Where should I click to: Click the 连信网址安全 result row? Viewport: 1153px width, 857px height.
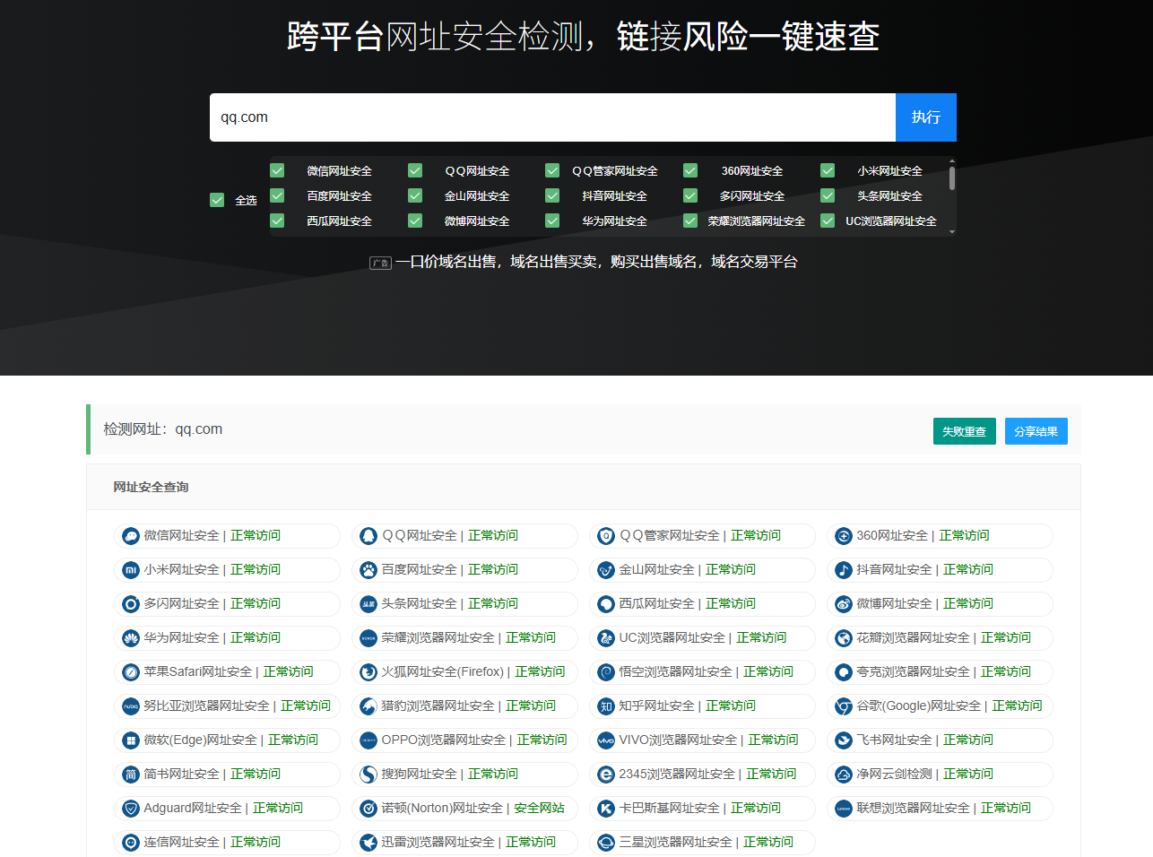click(x=228, y=843)
